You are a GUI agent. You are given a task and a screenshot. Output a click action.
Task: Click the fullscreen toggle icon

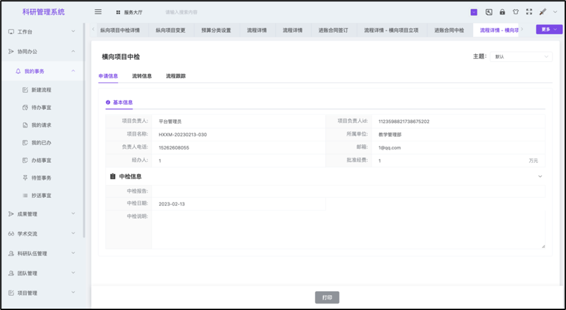(x=529, y=12)
